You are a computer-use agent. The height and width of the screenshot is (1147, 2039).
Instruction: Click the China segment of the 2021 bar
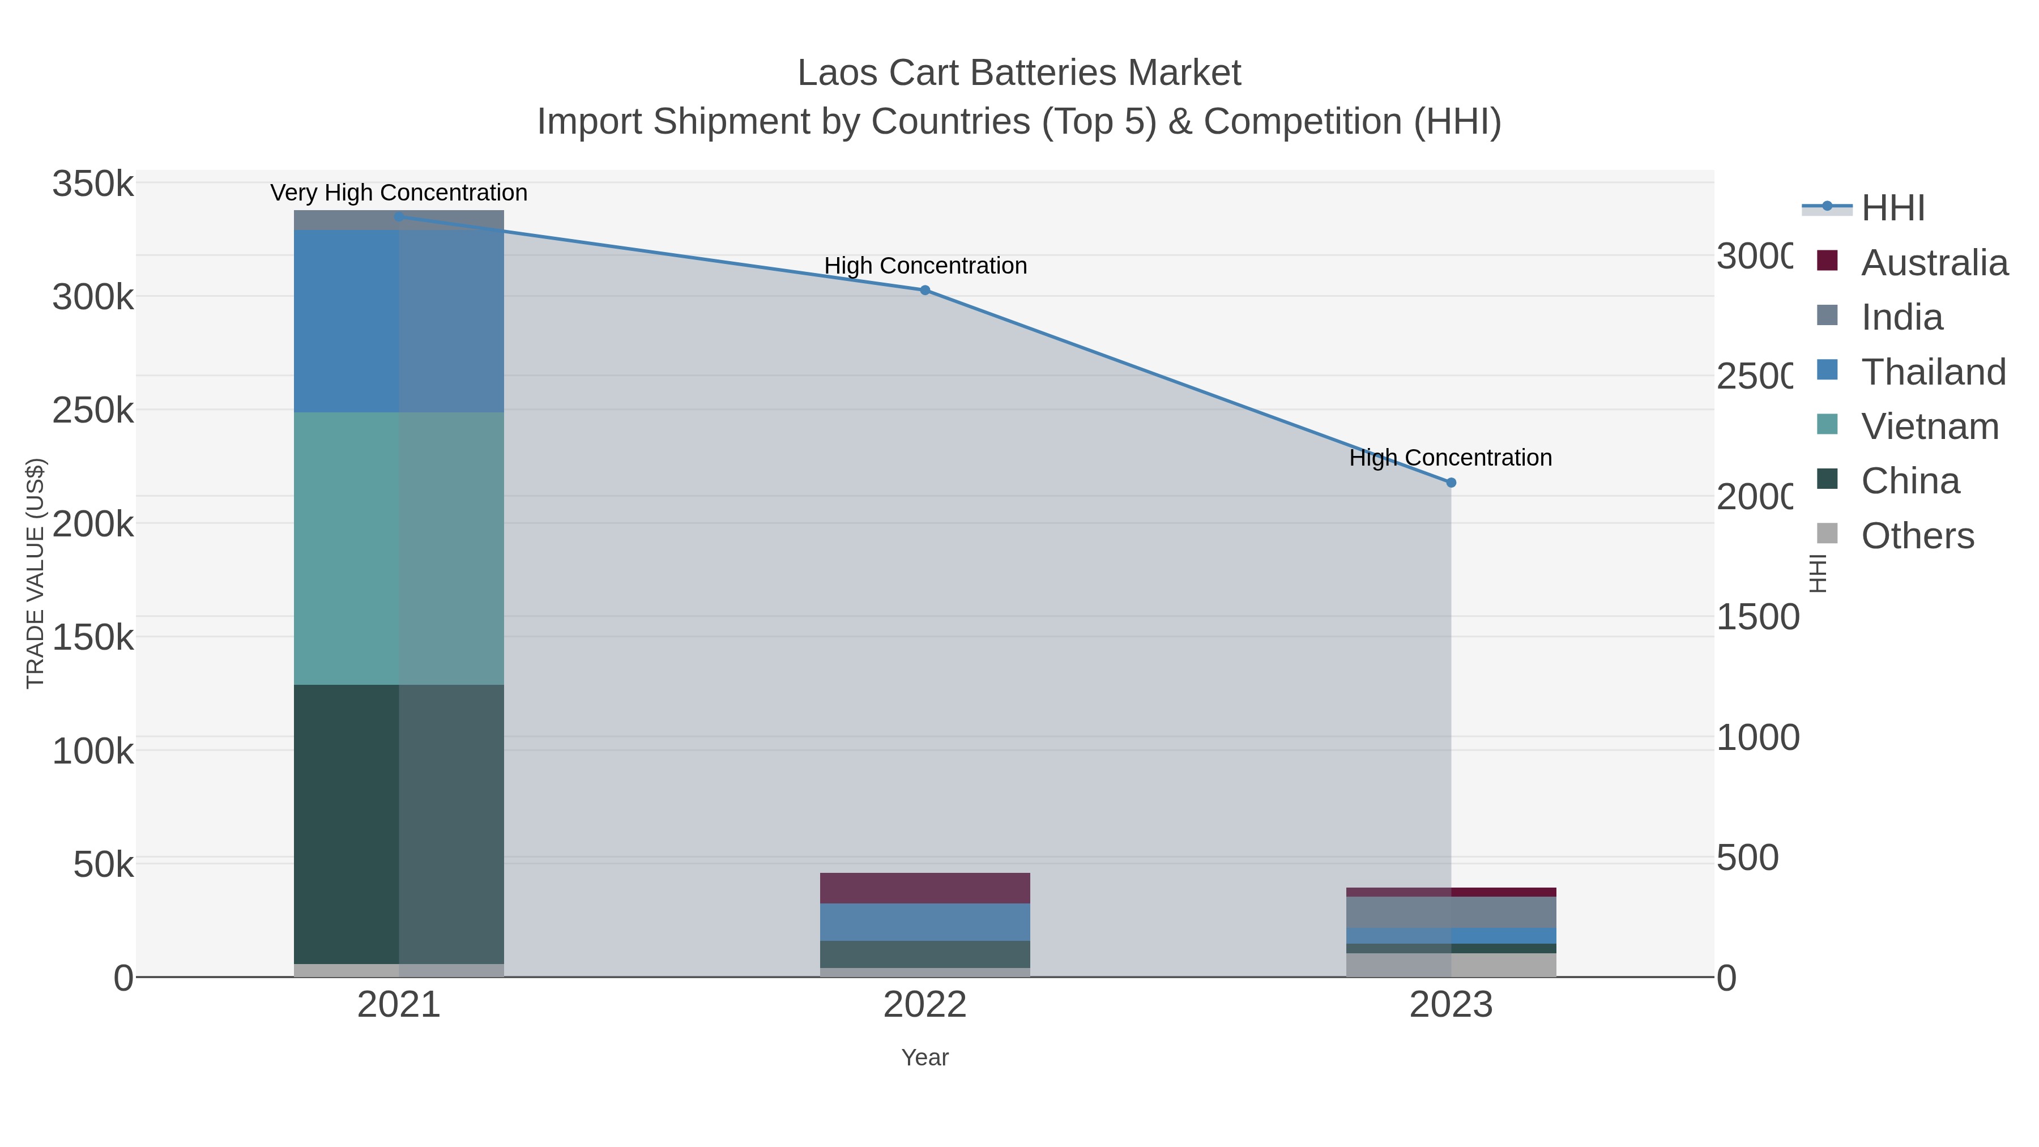(x=399, y=824)
